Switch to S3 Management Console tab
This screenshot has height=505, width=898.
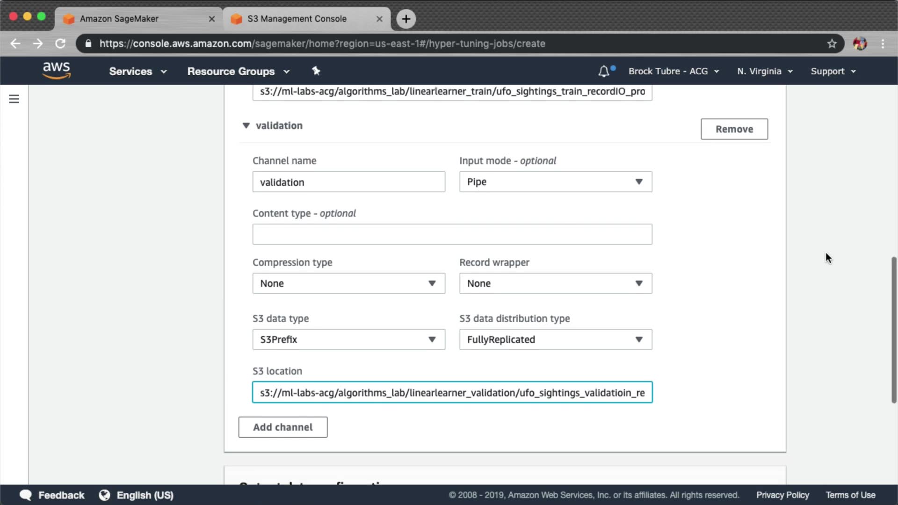[297, 19]
